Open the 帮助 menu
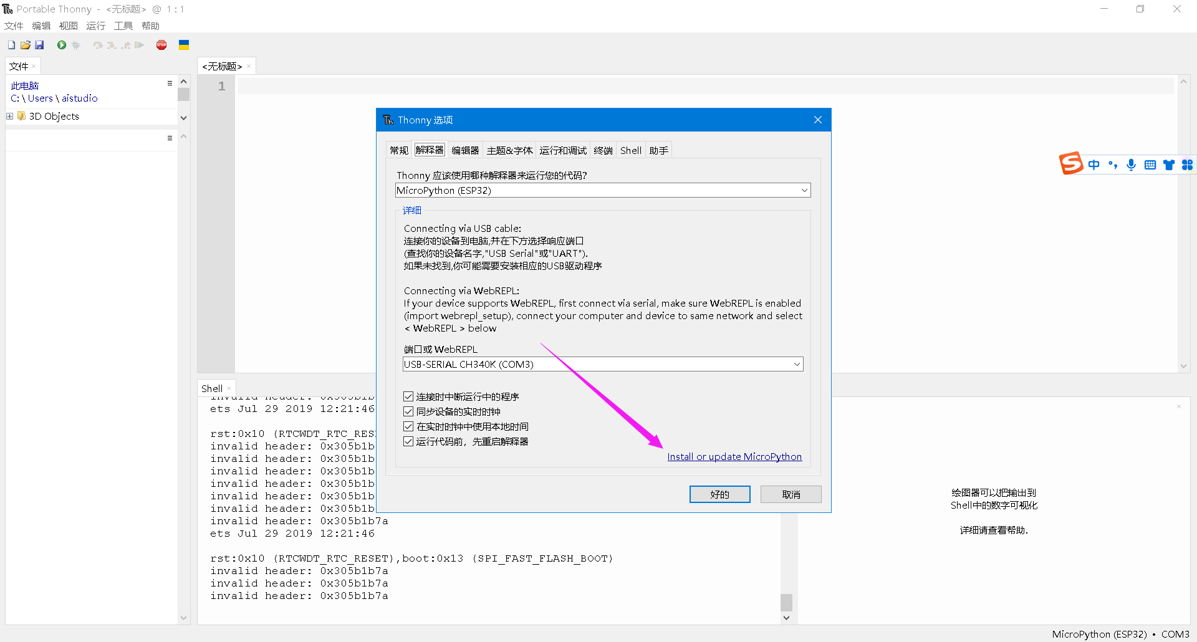This screenshot has width=1197, height=642. click(151, 26)
